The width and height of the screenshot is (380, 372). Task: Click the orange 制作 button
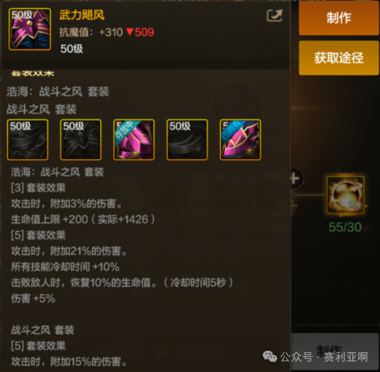coord(338,19)
